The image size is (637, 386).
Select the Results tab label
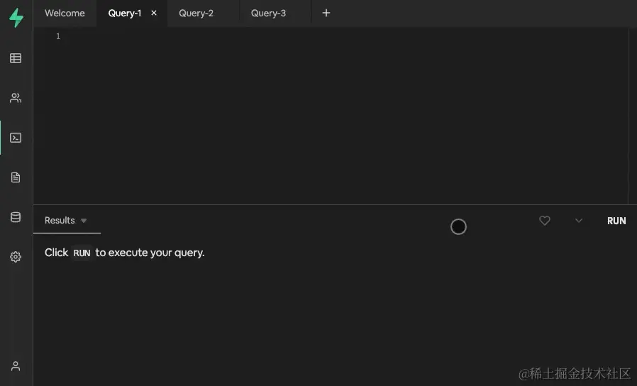point(60,220)
